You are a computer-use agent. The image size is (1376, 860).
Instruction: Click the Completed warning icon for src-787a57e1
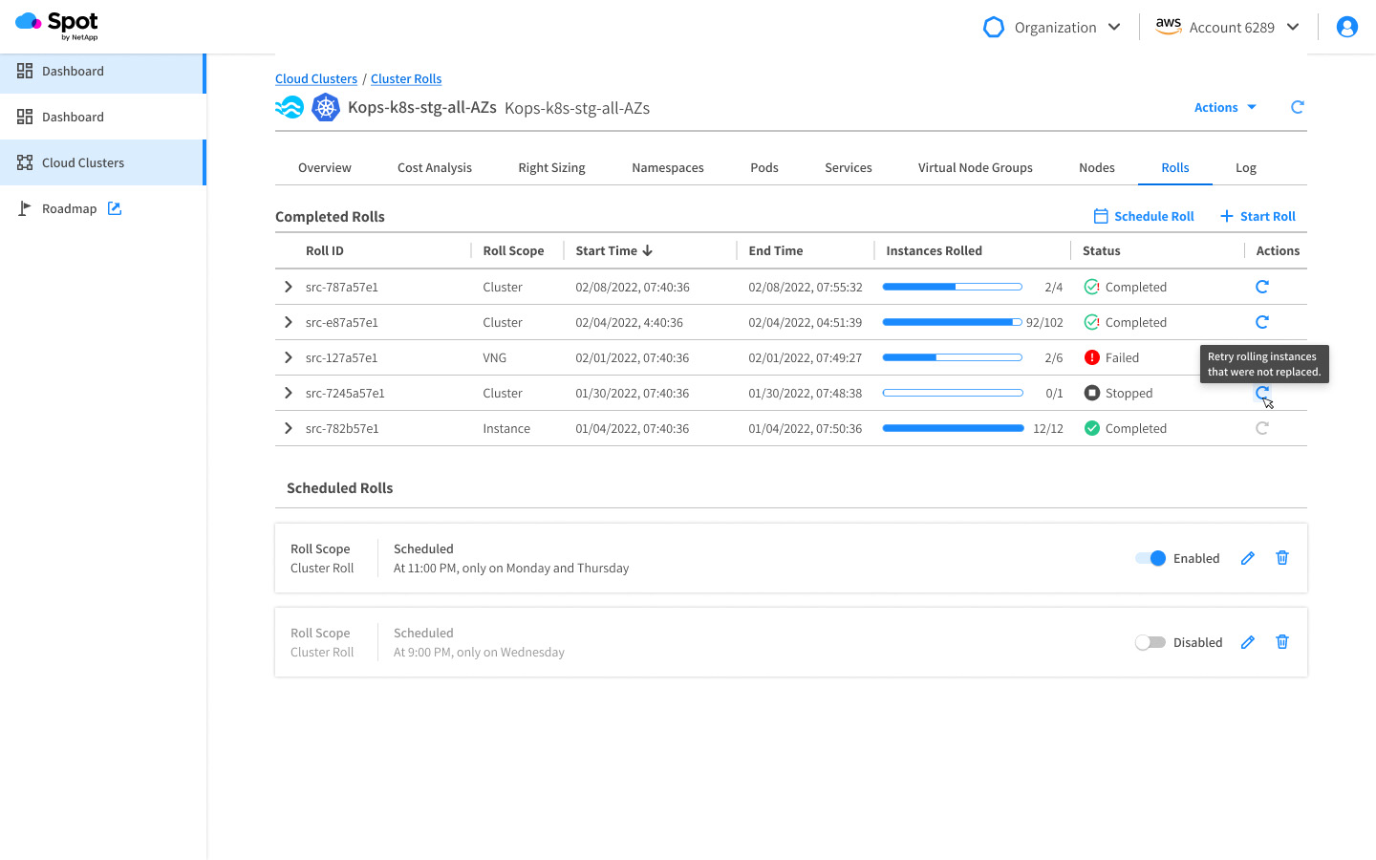coord(1092,287)
